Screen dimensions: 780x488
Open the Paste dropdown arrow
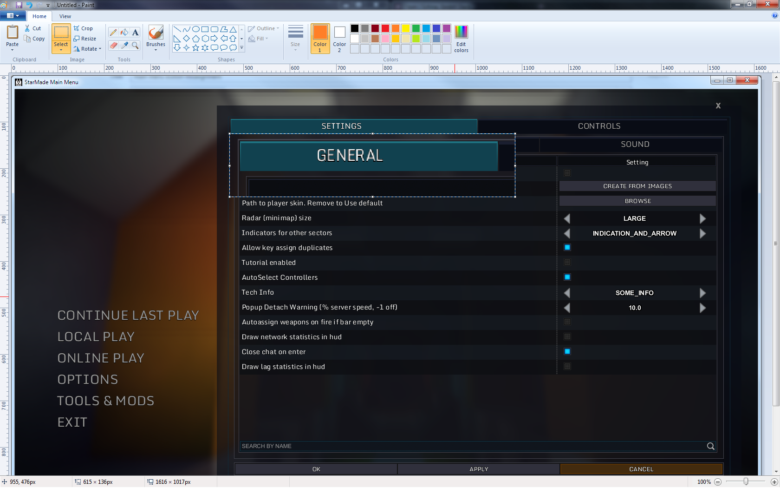(x=13, y=50)
